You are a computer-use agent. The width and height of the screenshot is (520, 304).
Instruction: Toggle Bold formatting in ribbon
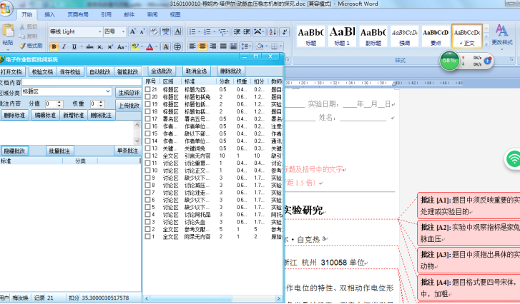54,46
